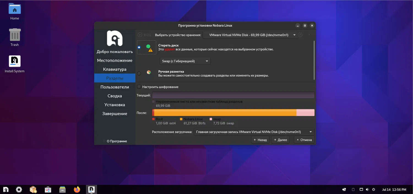The height and width of the screenshot is (194, 413).
Task: Click the Boot 1,00 GiB ext4 legend
Action: 164,121
